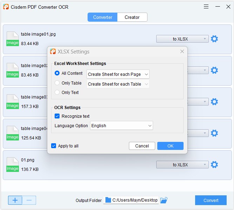Open format dropdown arrow for table image04 row
Image resolution: width=234 pixels, height=210 pixels.
(x=205, y=133)
